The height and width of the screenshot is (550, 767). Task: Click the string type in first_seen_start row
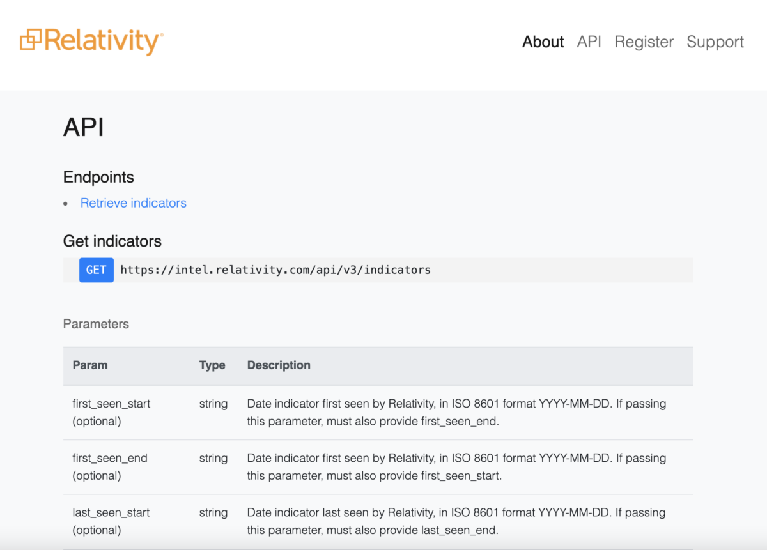(x=213, y=404)
